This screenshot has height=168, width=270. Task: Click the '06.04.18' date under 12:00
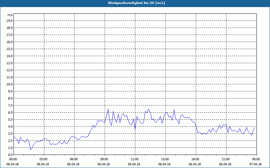(134, 164)
